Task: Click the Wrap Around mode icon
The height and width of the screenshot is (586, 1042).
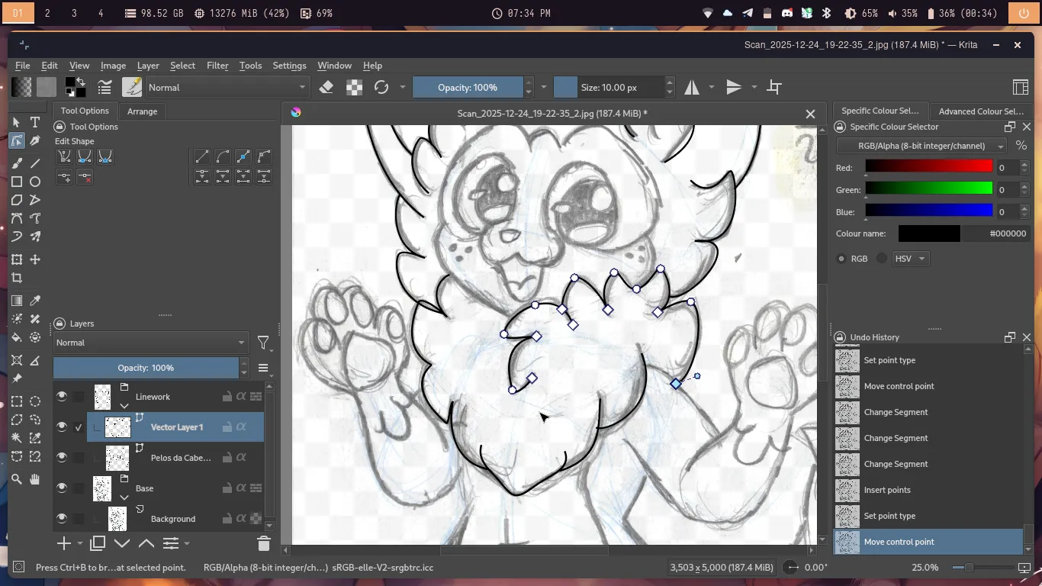Action: (x=774, y=88)
